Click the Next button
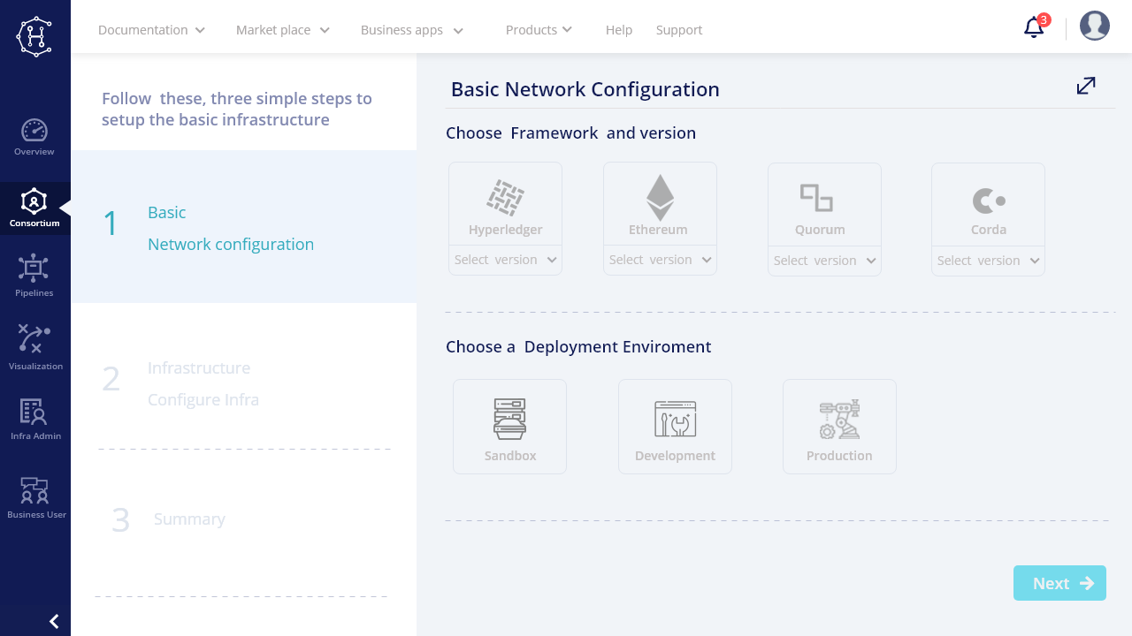The height and width of the screenshot is (636, 1132). (1059, 583)
